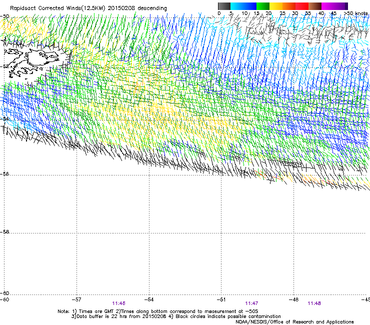
Task: Click the 'NOAA/NESDIS/Office of Research and Applications' credit
Action: [294, 321]
